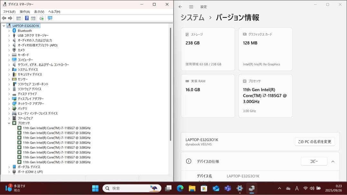Image resolution: width=347 pixels, height=195 pixels.
Task: Click the Device Manager vertical scrollbar
Action: coord(170,84)
